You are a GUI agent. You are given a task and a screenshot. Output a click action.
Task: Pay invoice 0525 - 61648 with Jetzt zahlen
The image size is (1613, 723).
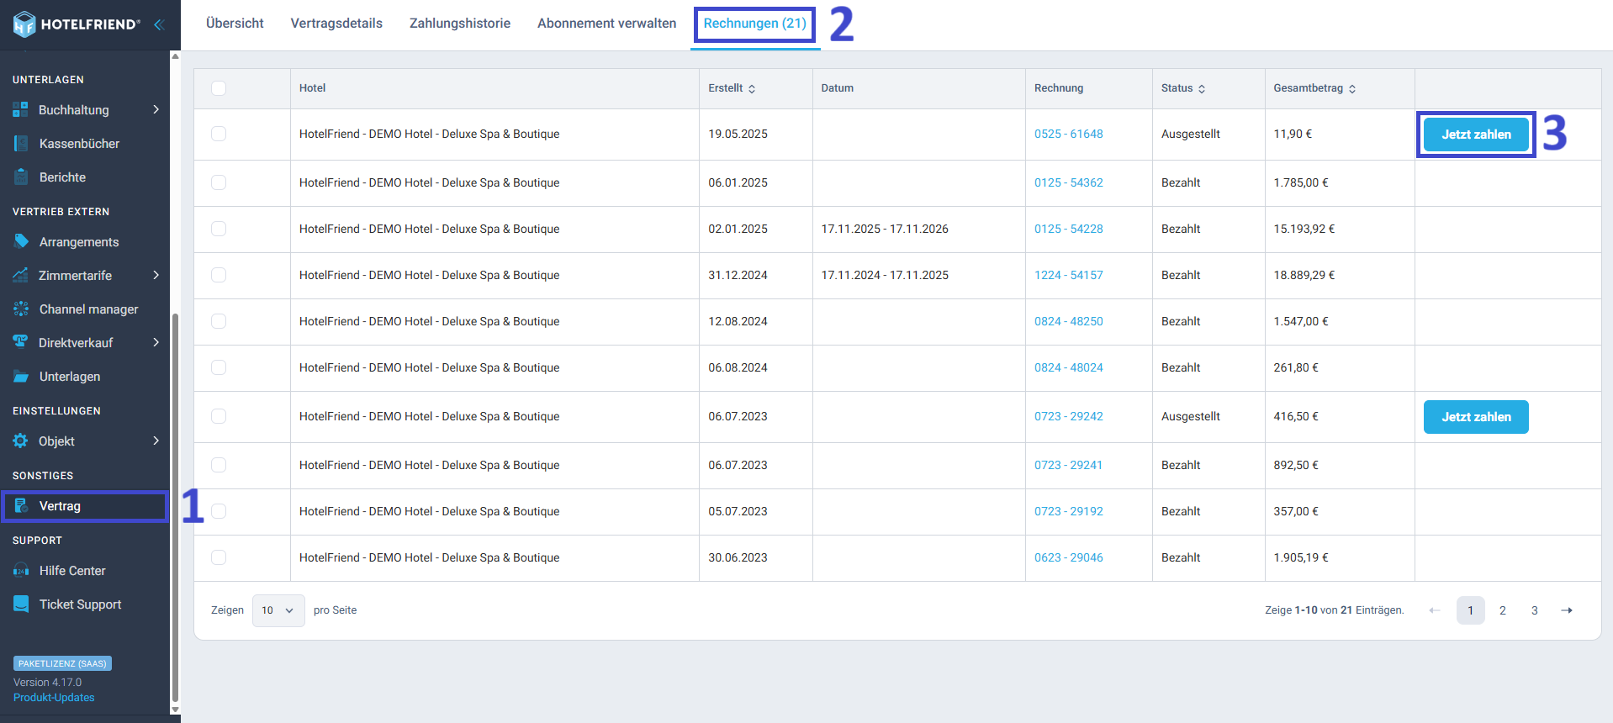(1476, 135)
